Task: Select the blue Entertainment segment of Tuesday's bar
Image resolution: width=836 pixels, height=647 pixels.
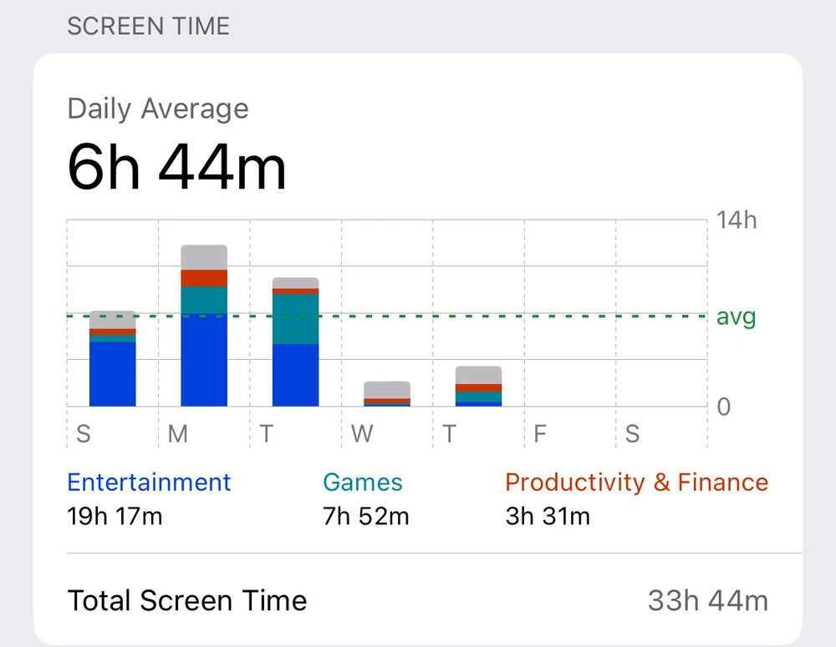Action: coord(295,375)
